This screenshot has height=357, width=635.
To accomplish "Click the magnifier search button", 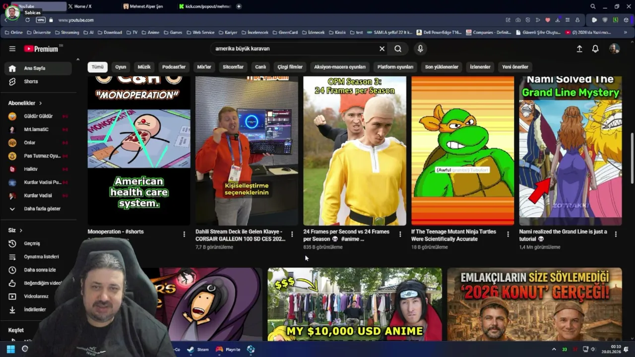I will (398, 49).
